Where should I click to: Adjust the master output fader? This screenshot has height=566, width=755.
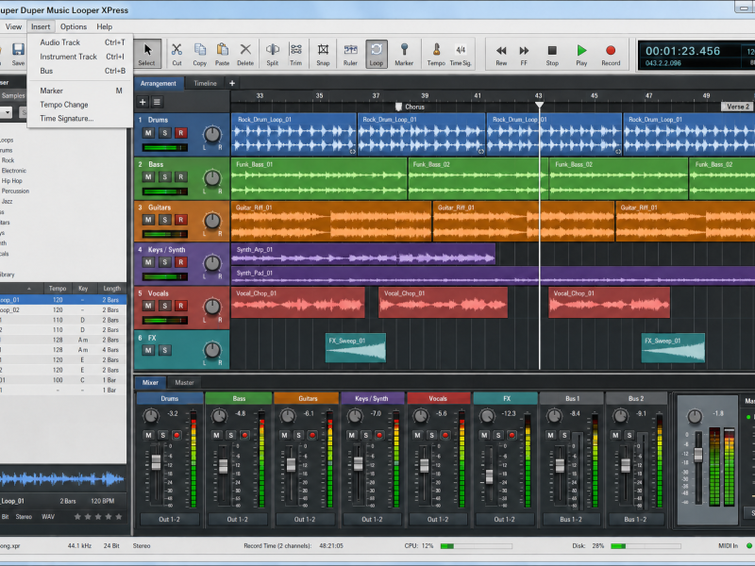coord(698,455)
